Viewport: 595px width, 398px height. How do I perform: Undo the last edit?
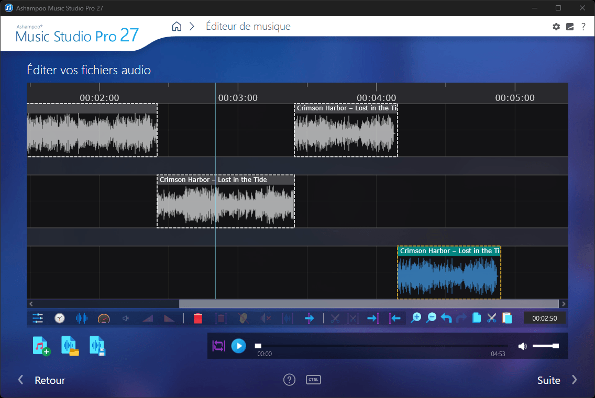(x=446, y=318)
